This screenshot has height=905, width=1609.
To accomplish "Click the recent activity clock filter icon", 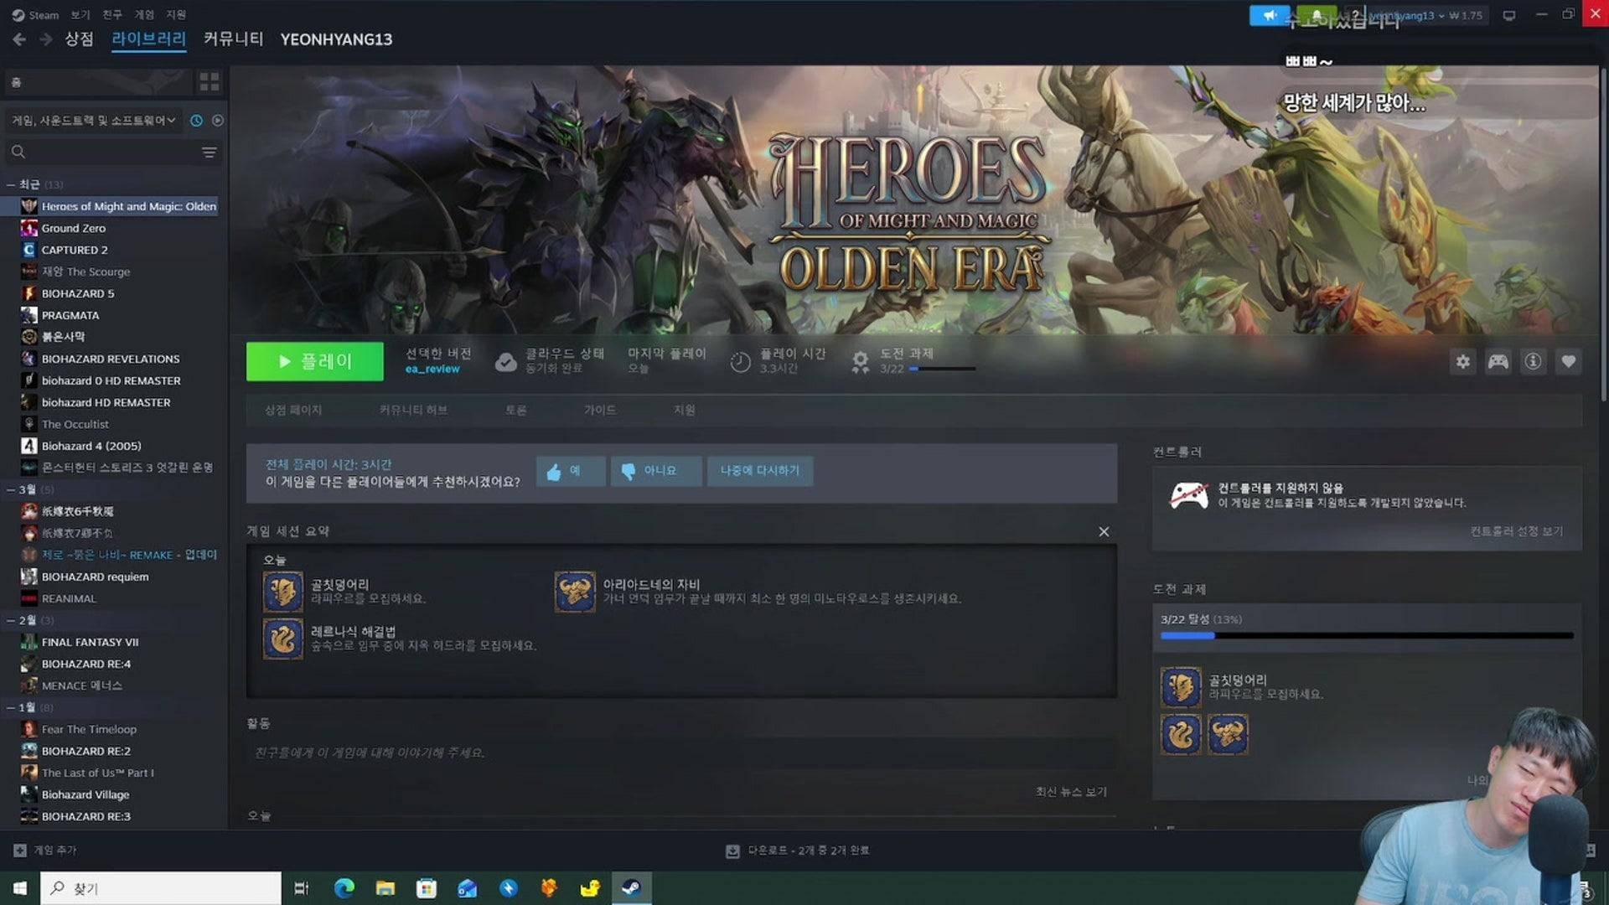I will click(196, 121).
